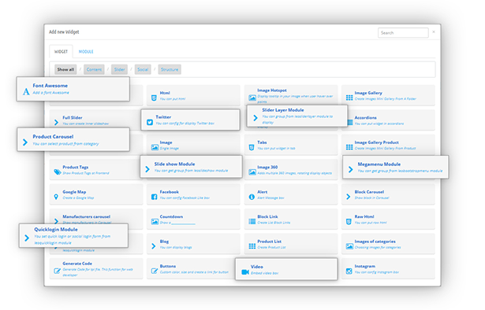Screen dimensions: 485x310
Task: Open the Manufacturers carousel widget title
Action: click(86, 216)
